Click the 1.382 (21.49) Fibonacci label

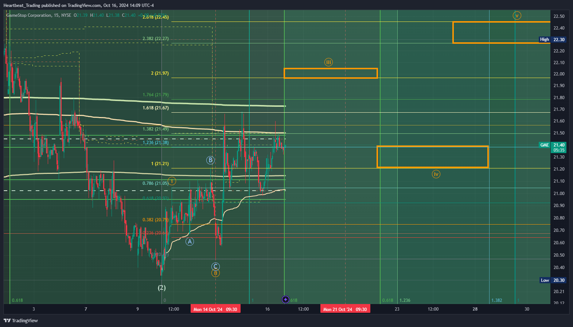pos(156,129)
